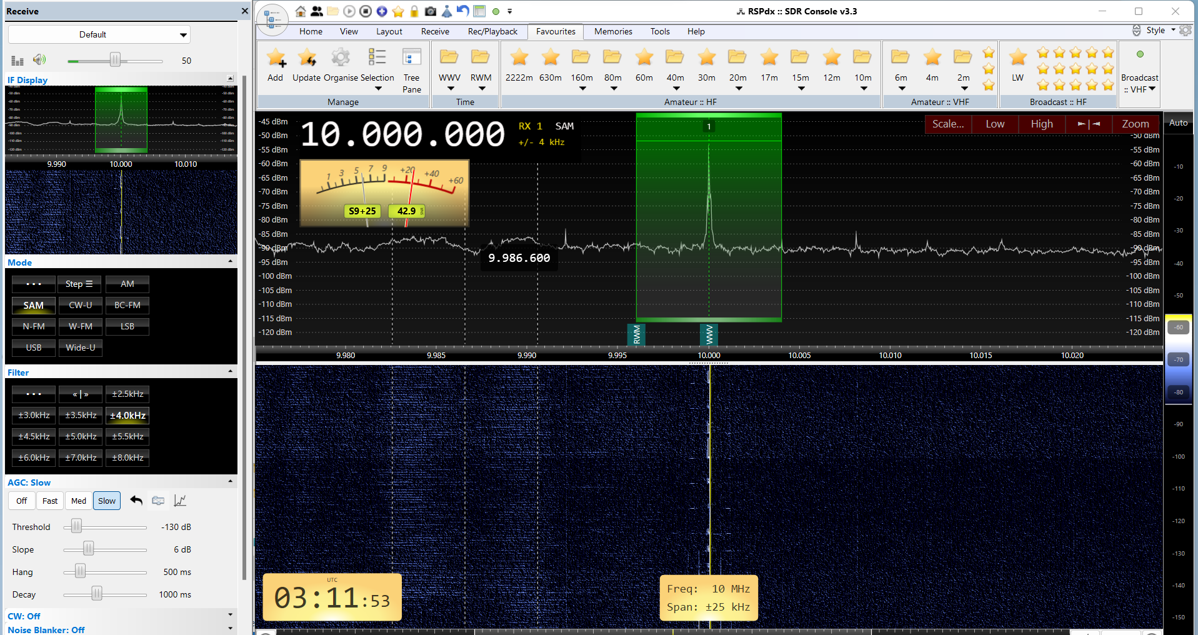Click the AGC reset arrow icon
This screenshot has width=1198, height=635.
coord(136,501)
